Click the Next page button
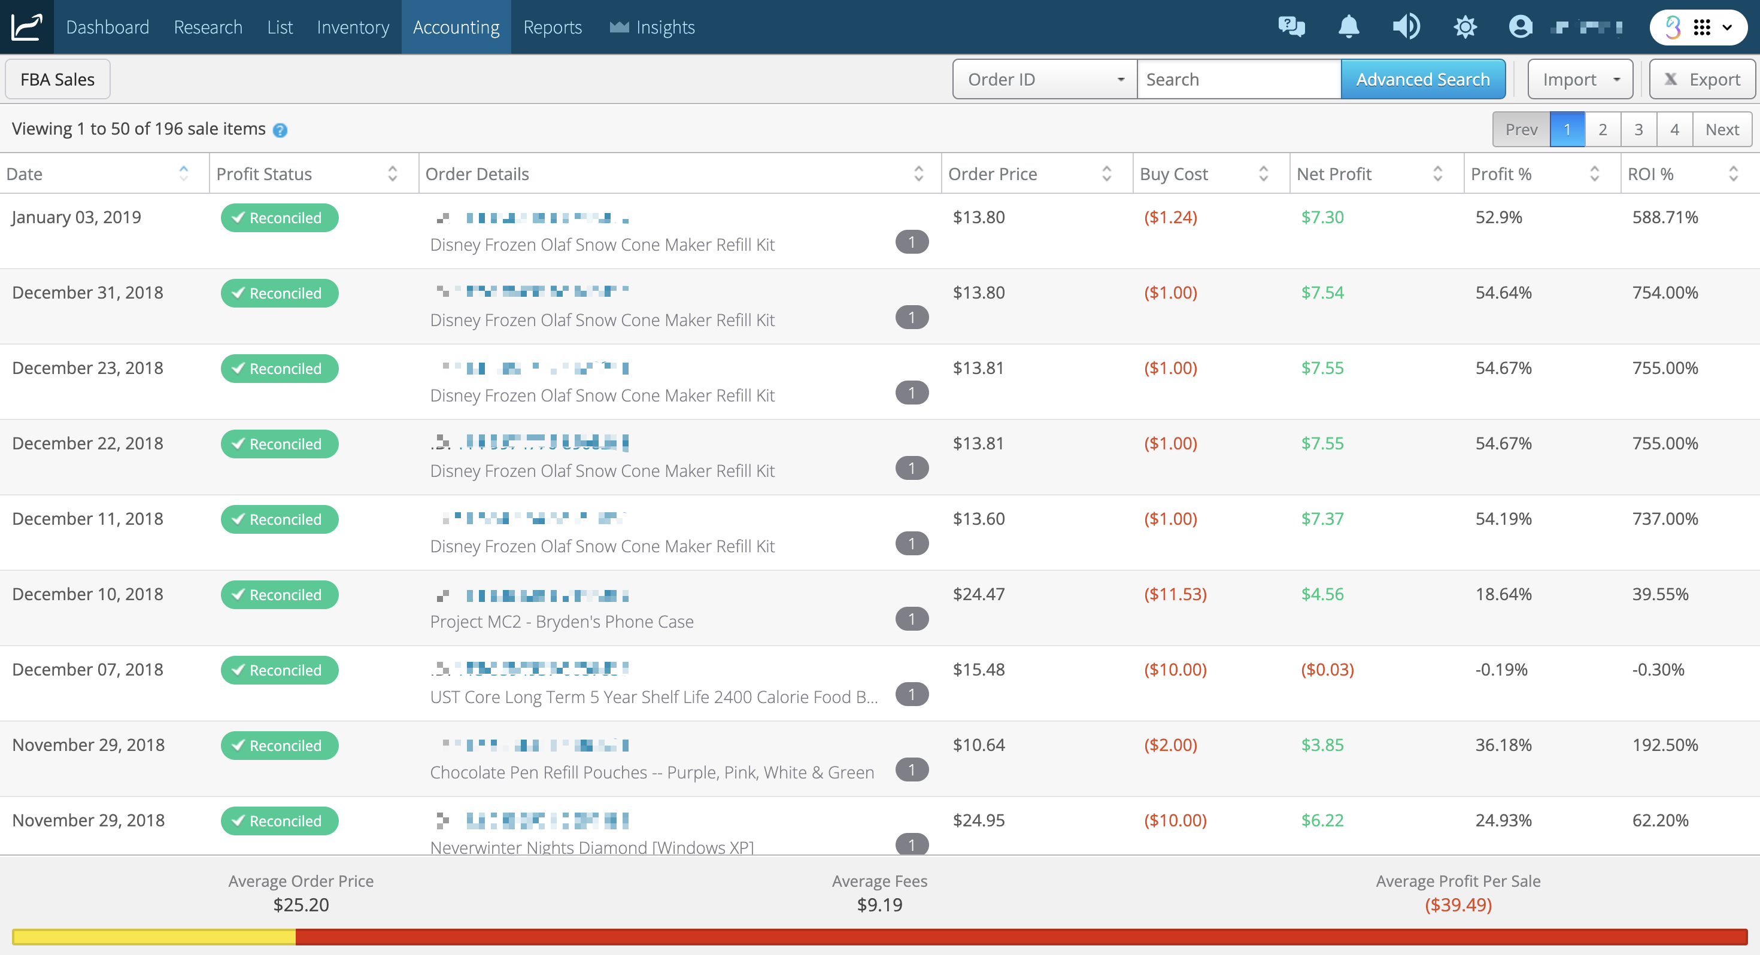Viewport: 1760px width, 955px height. click(x=1722, y=129)
